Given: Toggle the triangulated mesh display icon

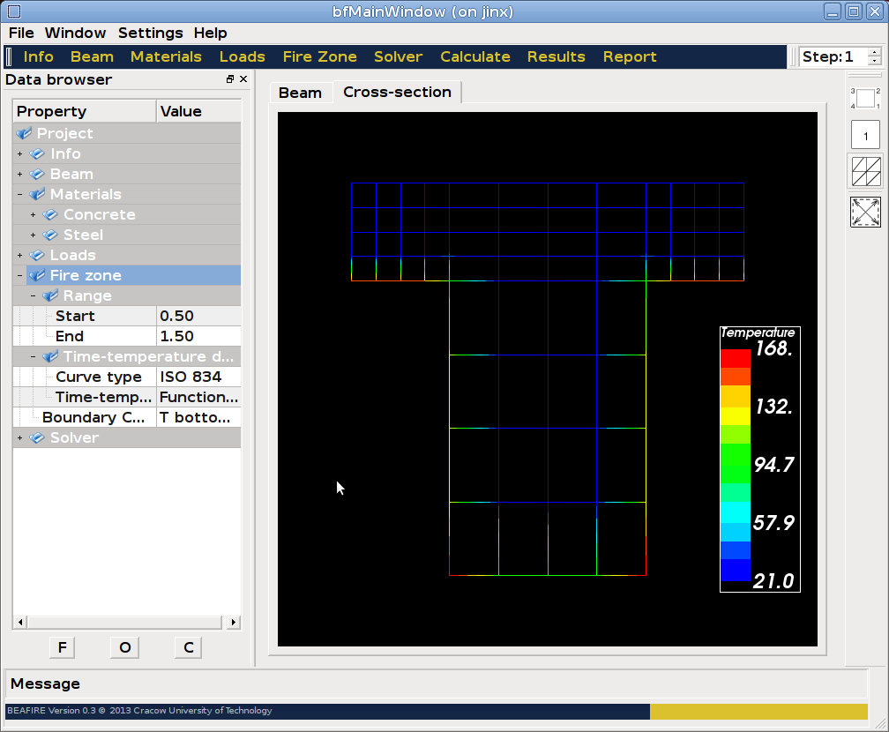Looking at the screenshot, I should coord(865,171).
